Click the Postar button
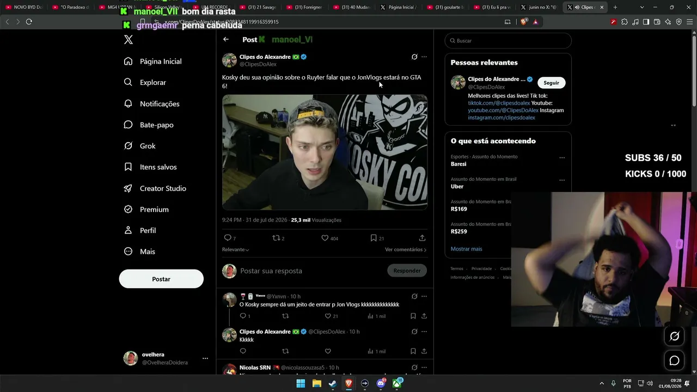 point(161,279)
